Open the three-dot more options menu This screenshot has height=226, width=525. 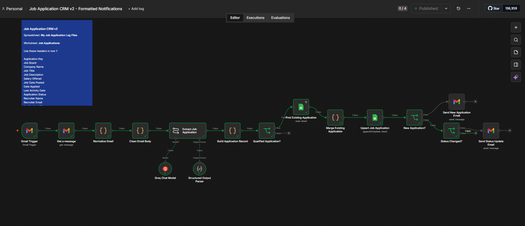tap(469, 8)
